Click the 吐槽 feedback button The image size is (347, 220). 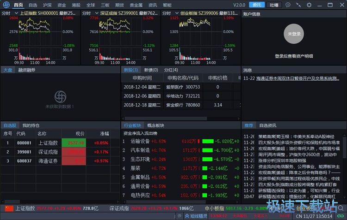274,5
